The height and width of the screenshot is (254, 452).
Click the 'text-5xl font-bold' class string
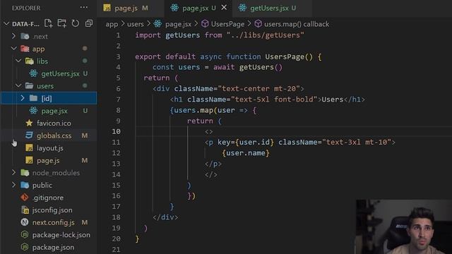click(x=274, y=99)
